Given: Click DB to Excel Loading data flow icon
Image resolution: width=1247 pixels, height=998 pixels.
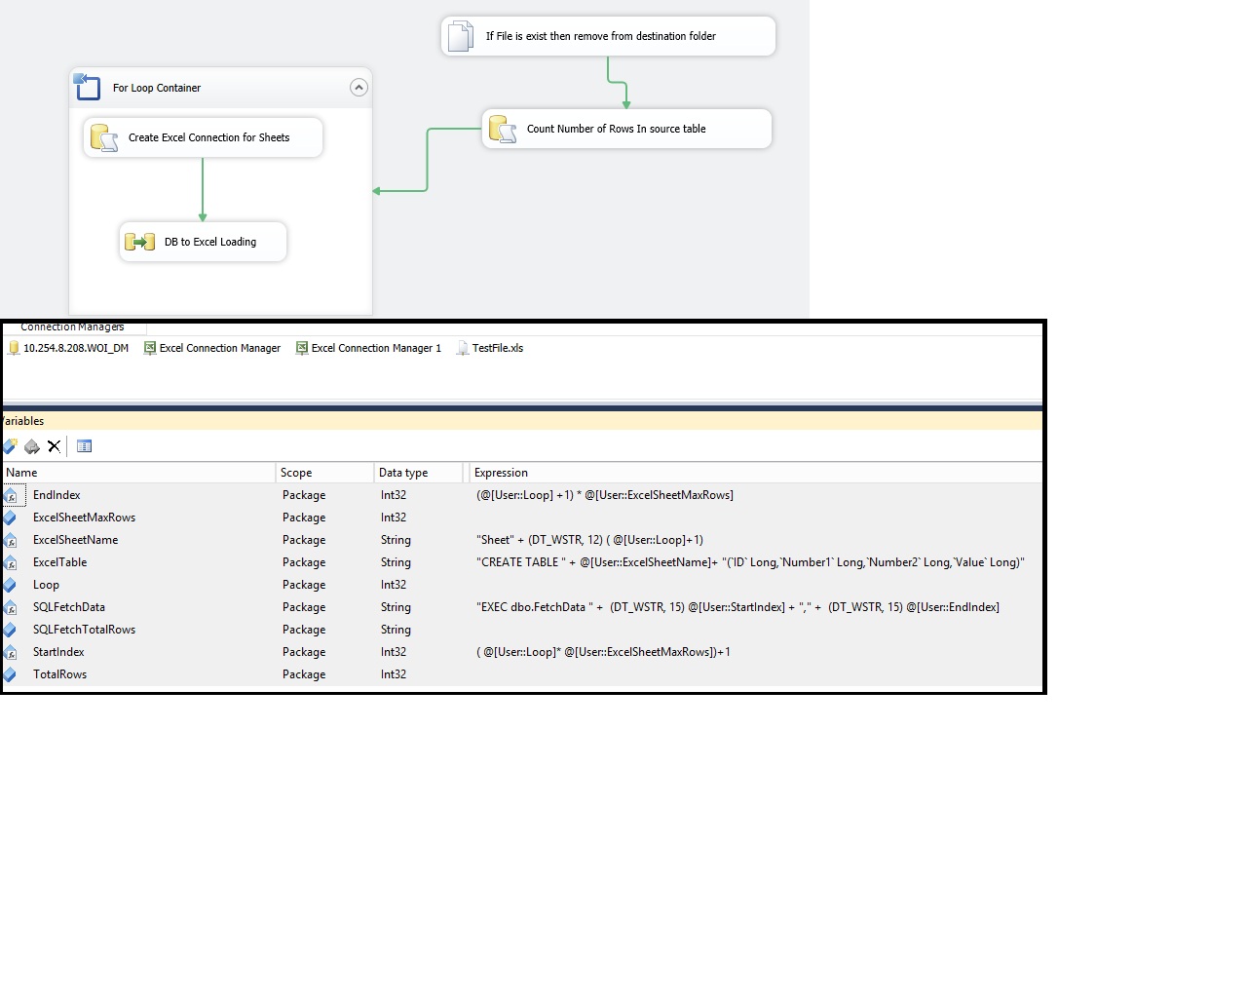Looking at the screenshot, I should [139, 242].
